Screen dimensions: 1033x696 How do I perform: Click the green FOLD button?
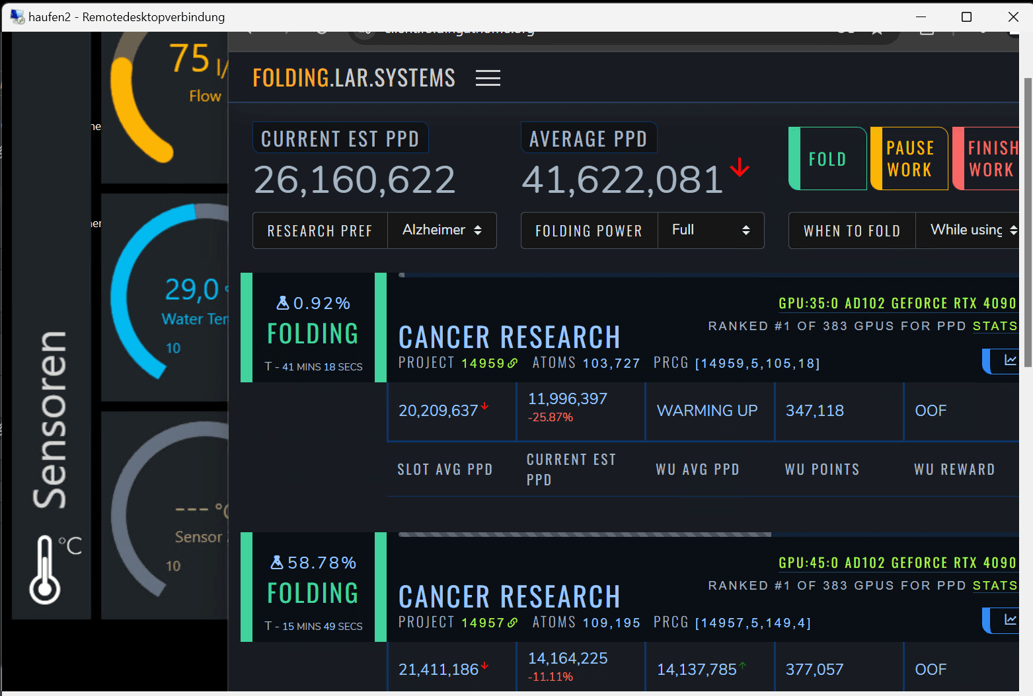[827, 158]
